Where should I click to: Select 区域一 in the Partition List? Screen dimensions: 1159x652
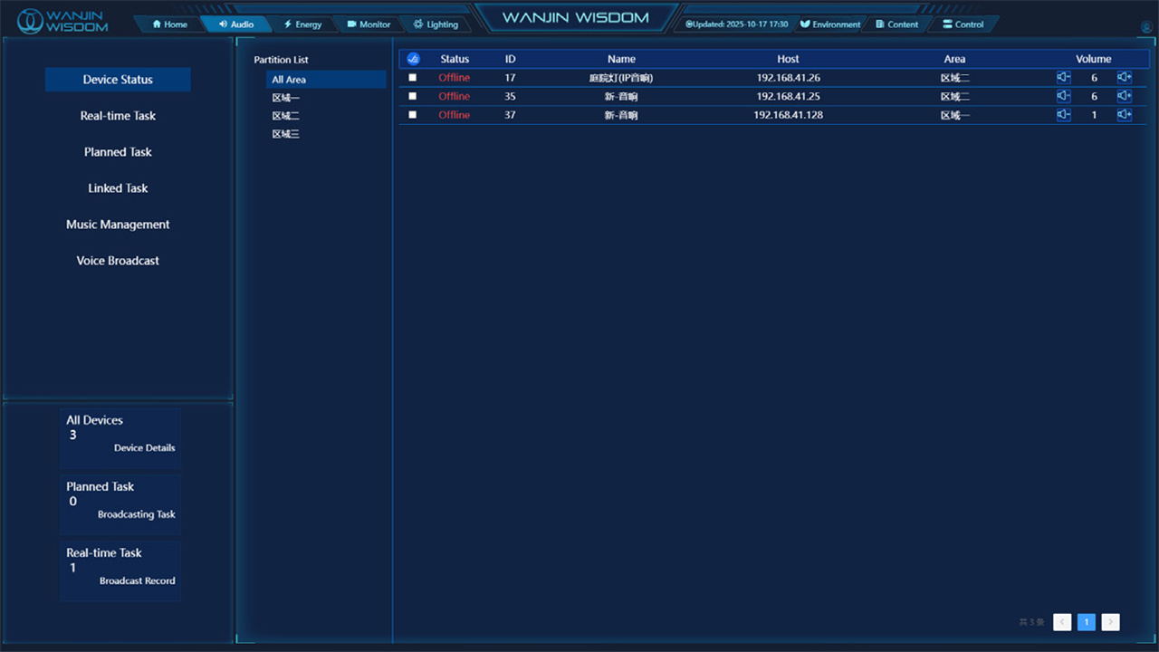point(285,98)
